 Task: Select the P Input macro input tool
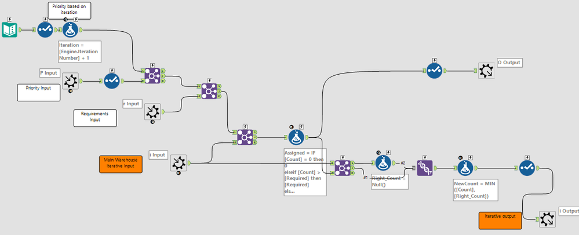(70, 81)
